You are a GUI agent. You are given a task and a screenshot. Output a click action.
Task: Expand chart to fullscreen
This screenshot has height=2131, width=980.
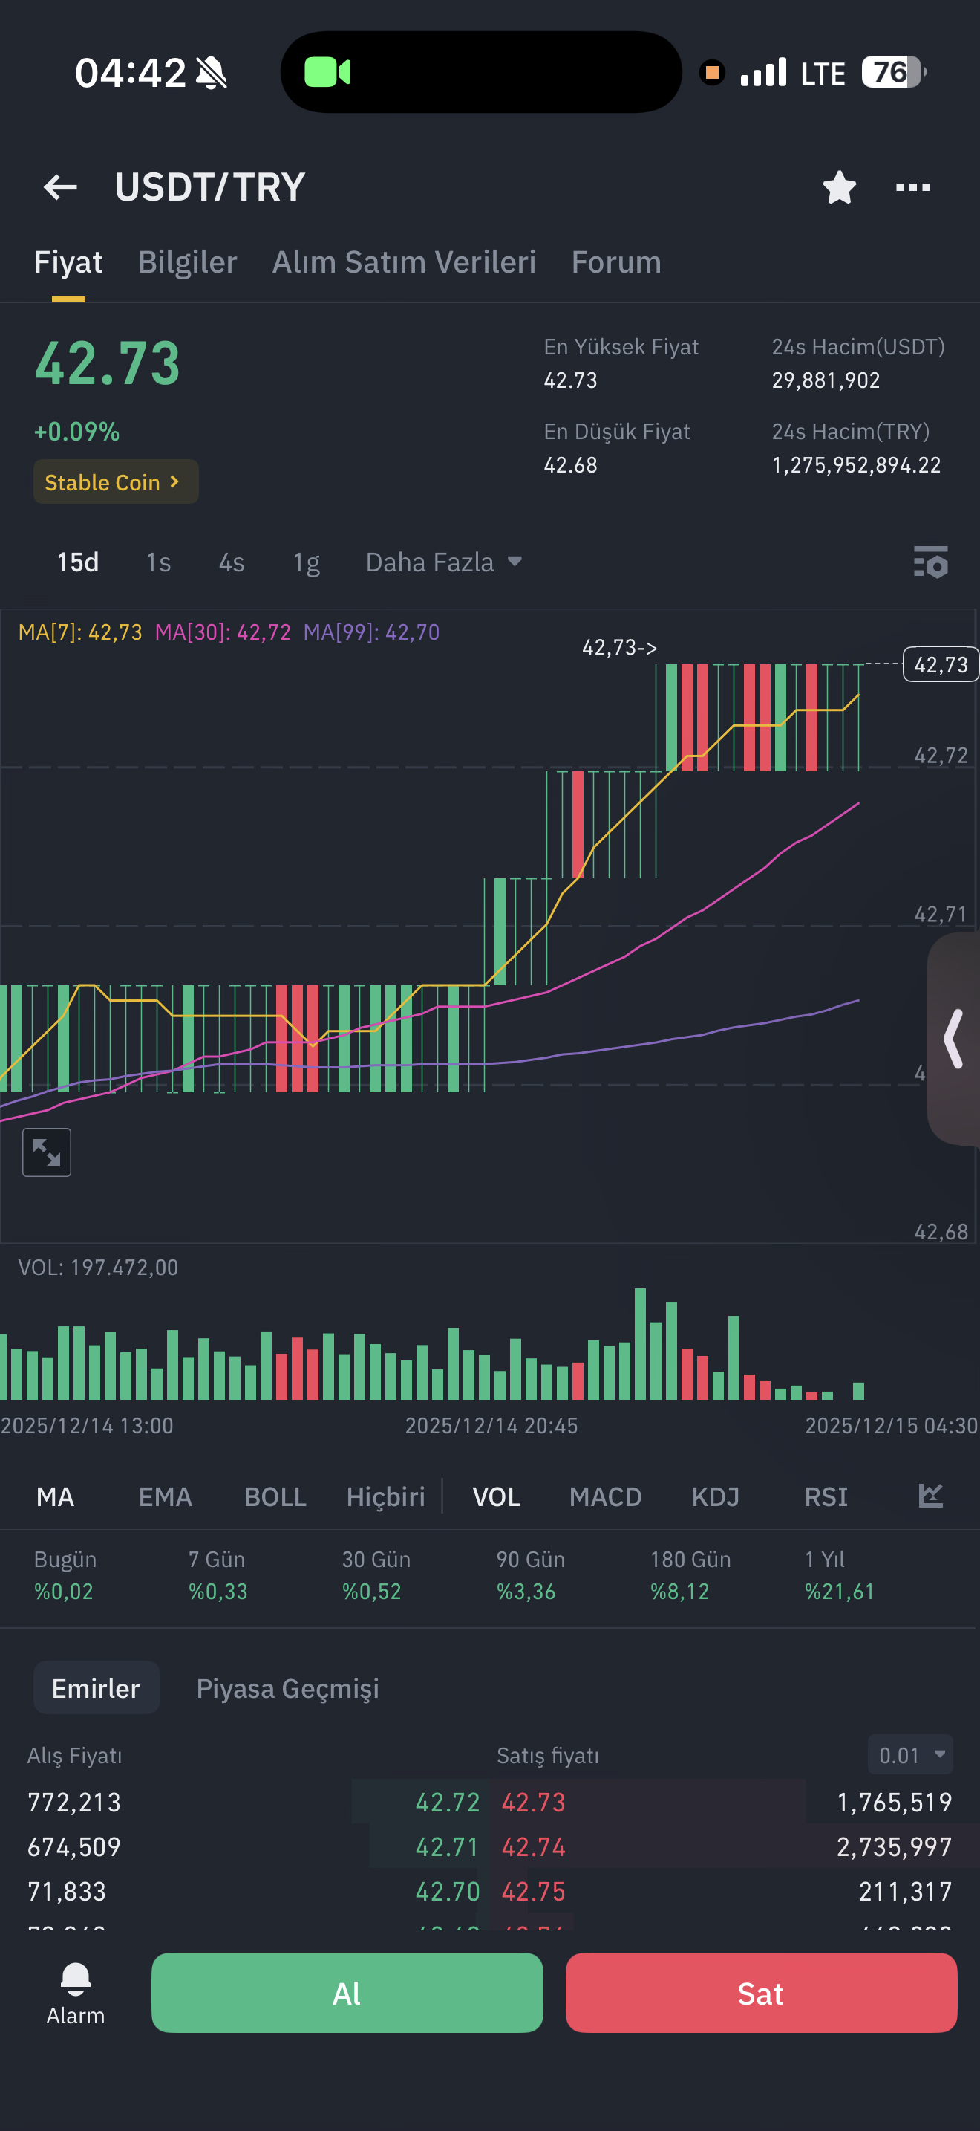[47, 1152]
